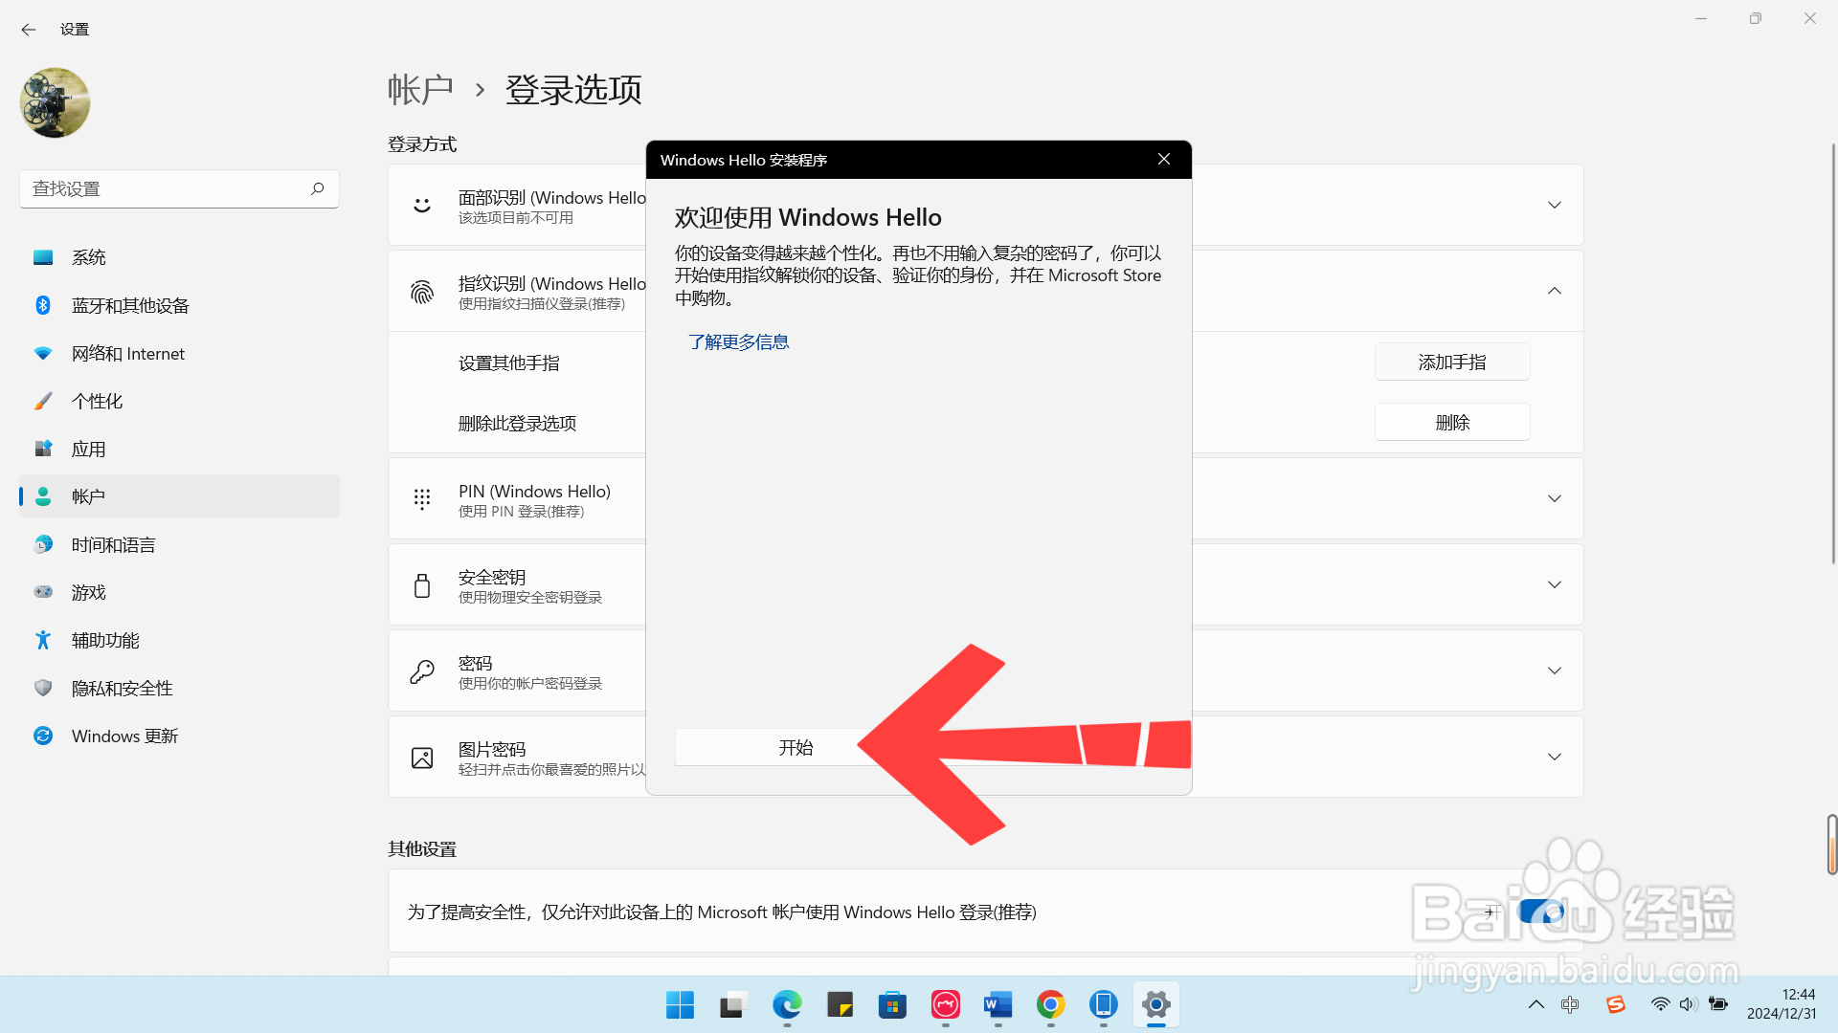Click the face recognition smiley icon
This screenshot has height=1033, width=1838.
tap(422, 205)
